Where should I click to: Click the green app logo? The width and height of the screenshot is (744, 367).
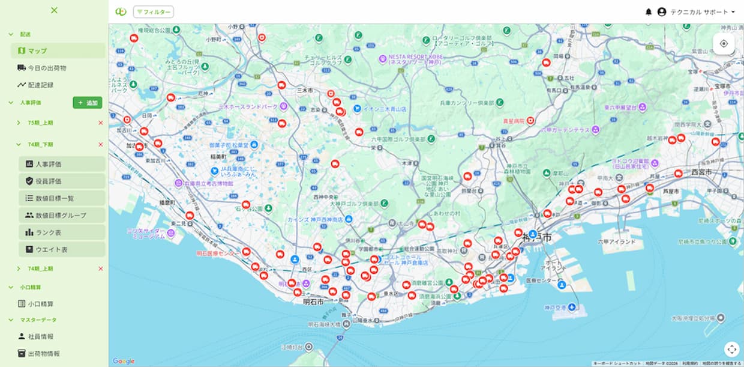[x=121, y=12]
